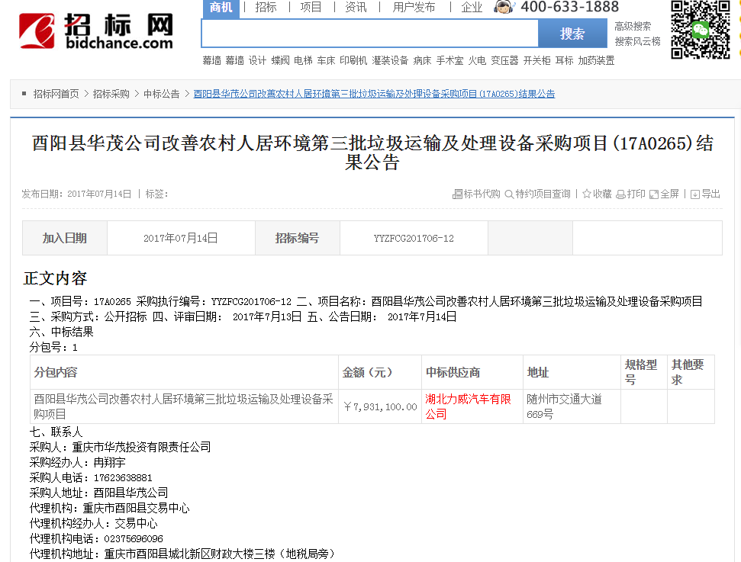Click the bidchance.com red logo
741x562 pixels.
[37, 31]
